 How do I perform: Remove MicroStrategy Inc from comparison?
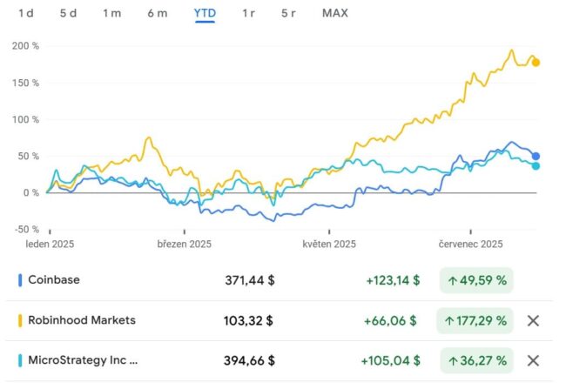(x=533, y=360)
